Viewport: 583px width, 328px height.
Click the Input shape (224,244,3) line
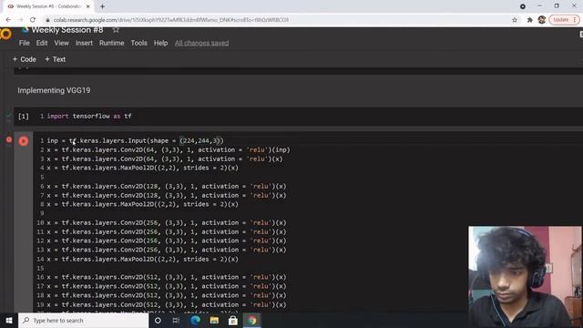pyautogui.click(x=136, y=140)
